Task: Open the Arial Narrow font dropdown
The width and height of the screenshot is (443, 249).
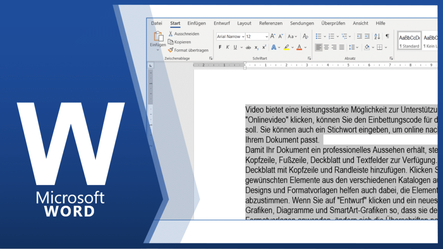Action: pyautogui.click(x=243, y=37)
